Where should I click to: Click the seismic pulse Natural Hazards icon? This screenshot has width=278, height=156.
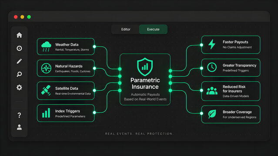[46, 68]
